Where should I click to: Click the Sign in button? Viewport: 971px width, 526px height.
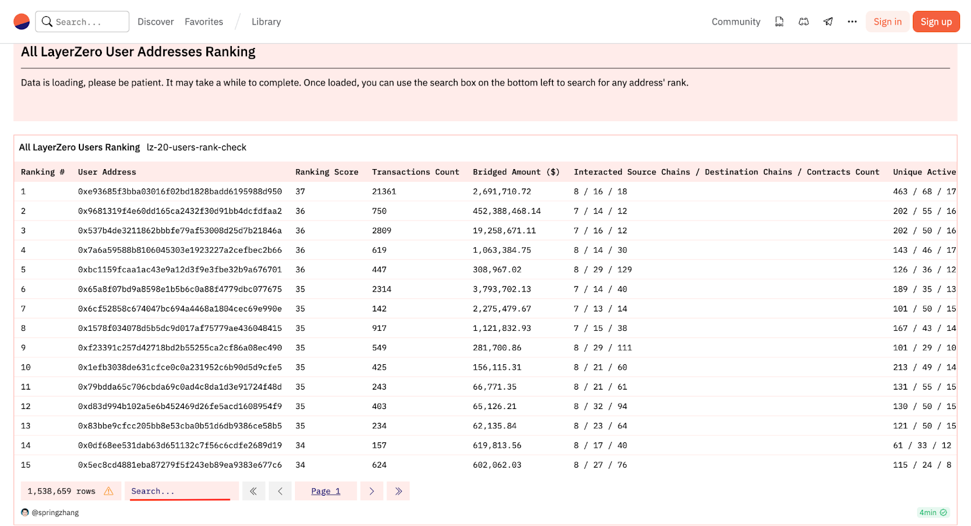coord(888,22)
